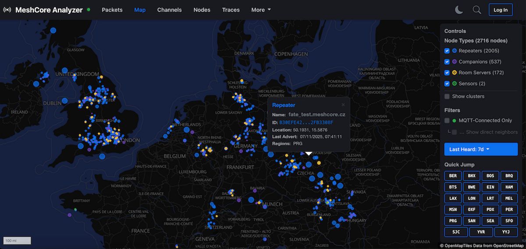Click the Location 50.1931, 15.5876 text
526x249 pixels.
(x=299, y=130)
